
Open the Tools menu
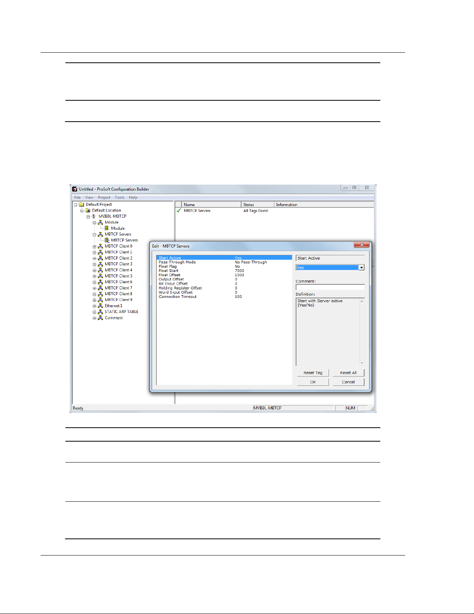[120, 198]
